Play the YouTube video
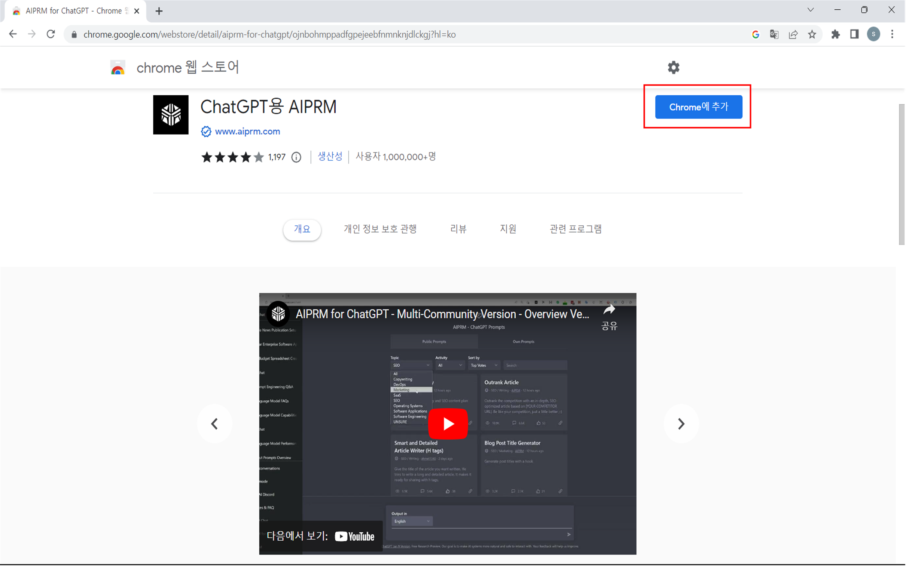This screenshot has height=566, width=906. [448, 424]
